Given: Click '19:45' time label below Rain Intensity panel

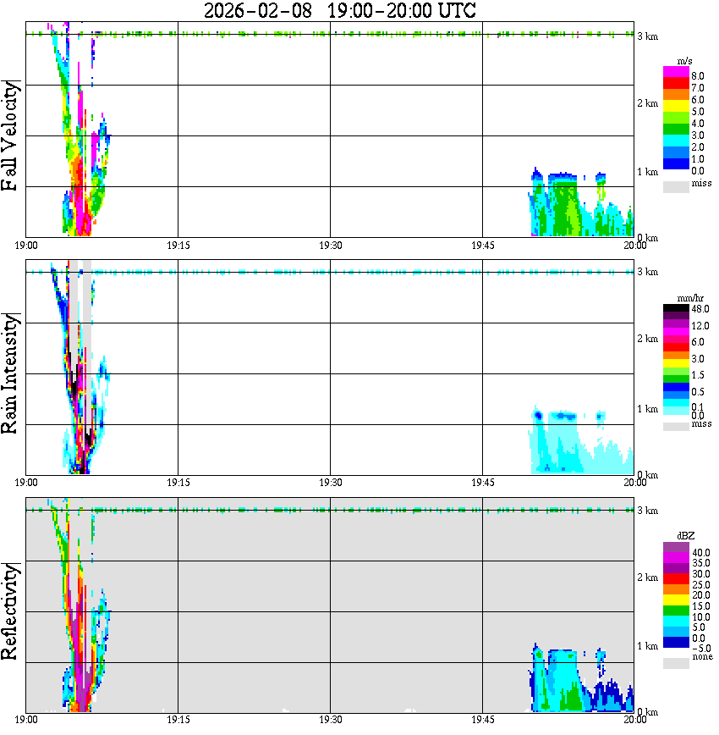Looking at the screenshot, I should (483, 483).
